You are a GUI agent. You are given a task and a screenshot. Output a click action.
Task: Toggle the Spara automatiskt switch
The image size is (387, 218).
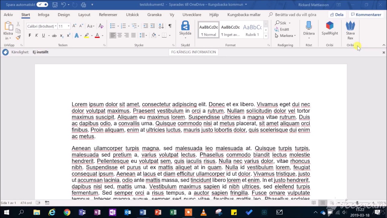(42, 5)
